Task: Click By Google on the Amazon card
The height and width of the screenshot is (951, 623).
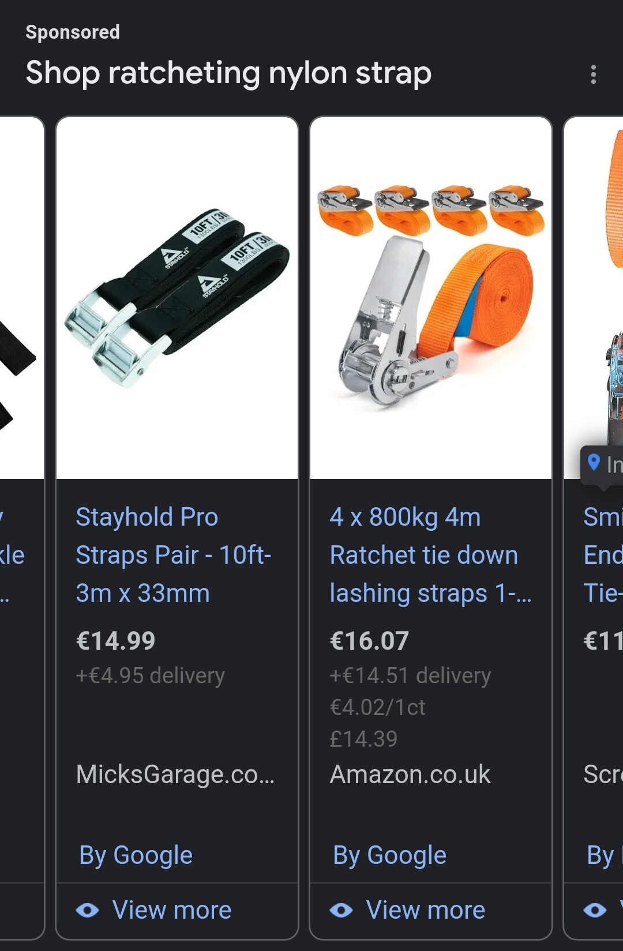Action: (x=390, y=856)
